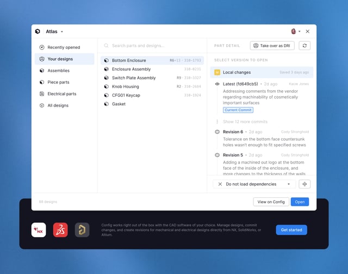Click the Current Commit tag

click(x=238, y=110)
